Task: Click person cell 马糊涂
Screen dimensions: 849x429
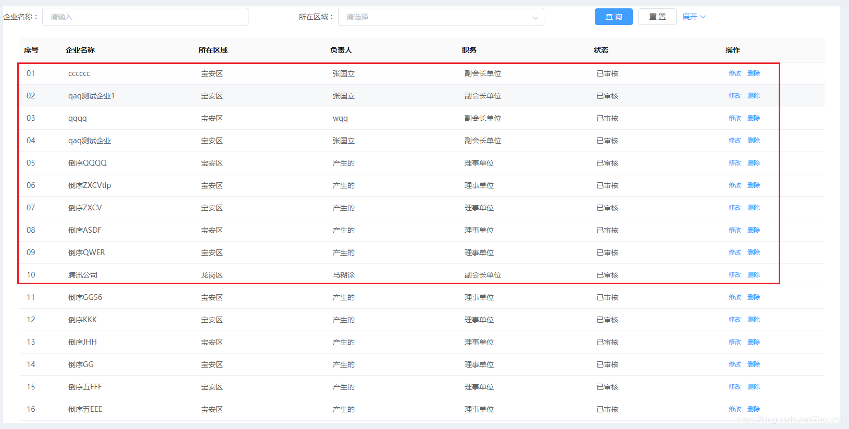Action: click(344, 275)
